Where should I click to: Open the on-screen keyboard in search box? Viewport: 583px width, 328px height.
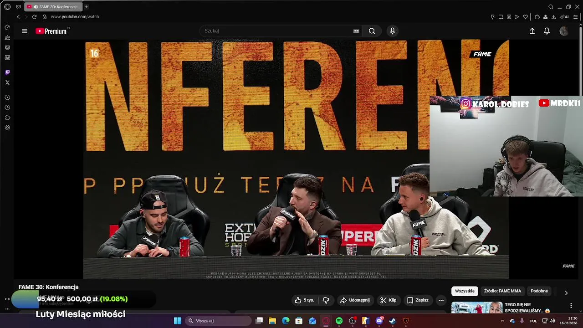356,31
